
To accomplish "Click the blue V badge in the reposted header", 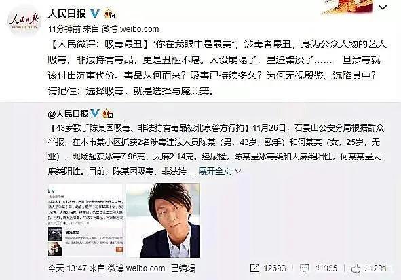I will pos(95,113).
